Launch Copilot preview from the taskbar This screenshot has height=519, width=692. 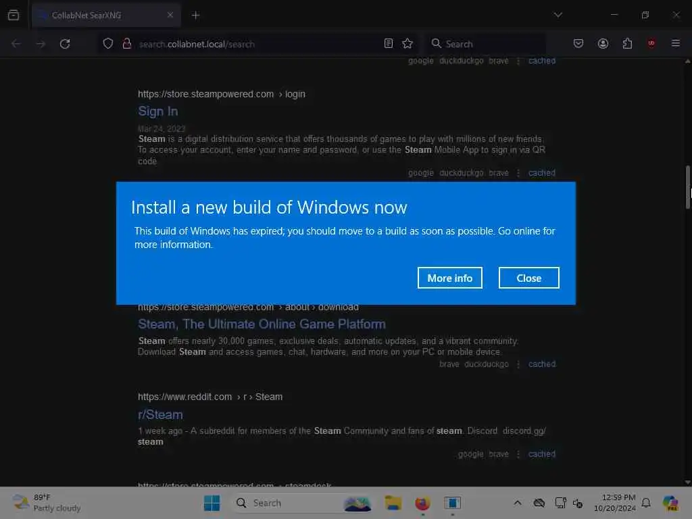coord(670,503)
